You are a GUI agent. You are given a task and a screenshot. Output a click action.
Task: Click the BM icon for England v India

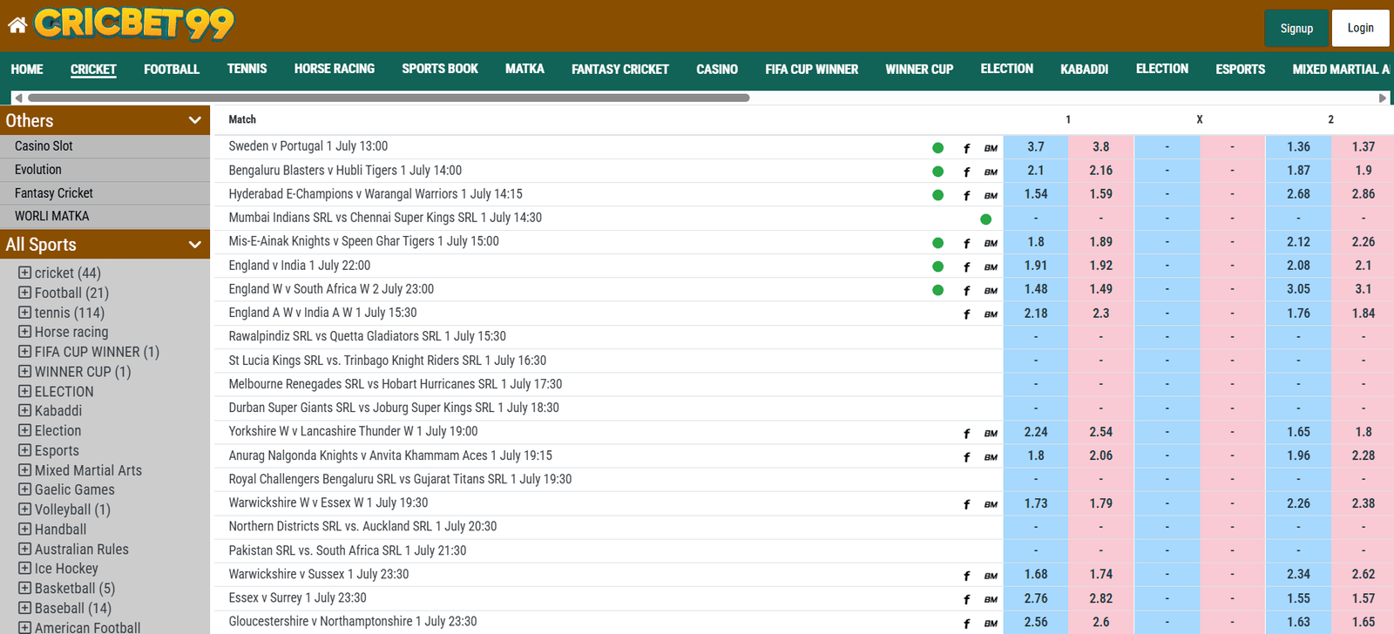coord(991,266)
